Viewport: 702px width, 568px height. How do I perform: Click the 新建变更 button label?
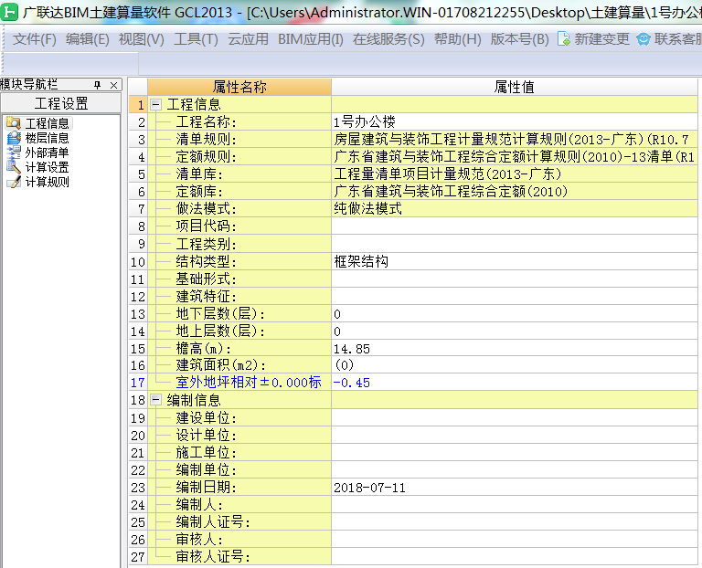coord(601,39)
